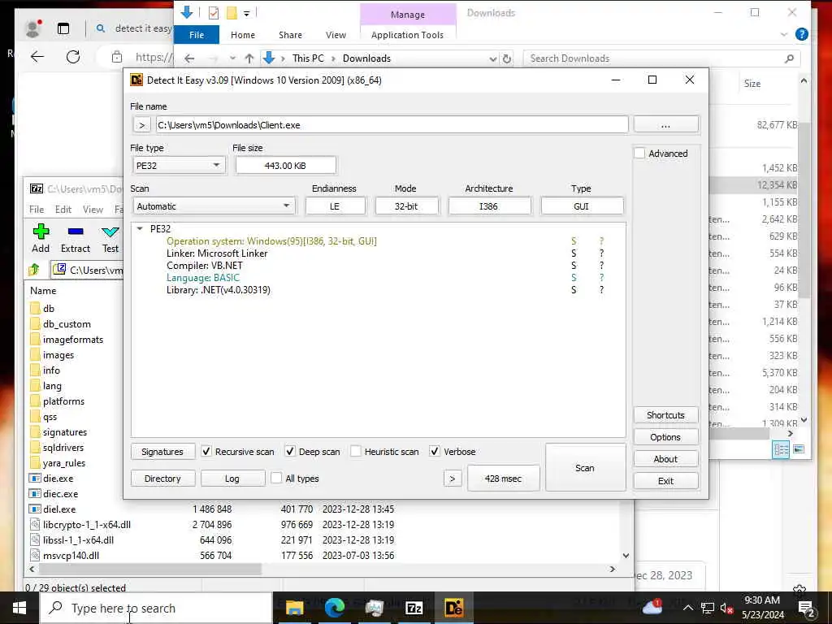
Task: Open the Explorer Home tab
Action: coord(243,34)
